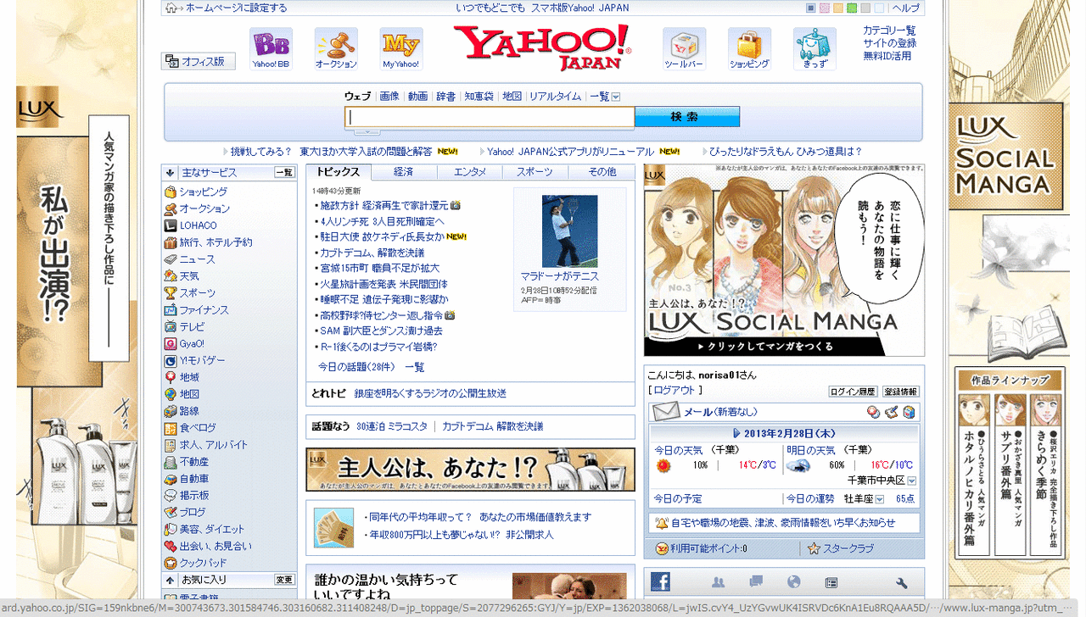1086x617 pixels.
Task: Click the Yahoo! JAPAN logo
Action: 543,47
